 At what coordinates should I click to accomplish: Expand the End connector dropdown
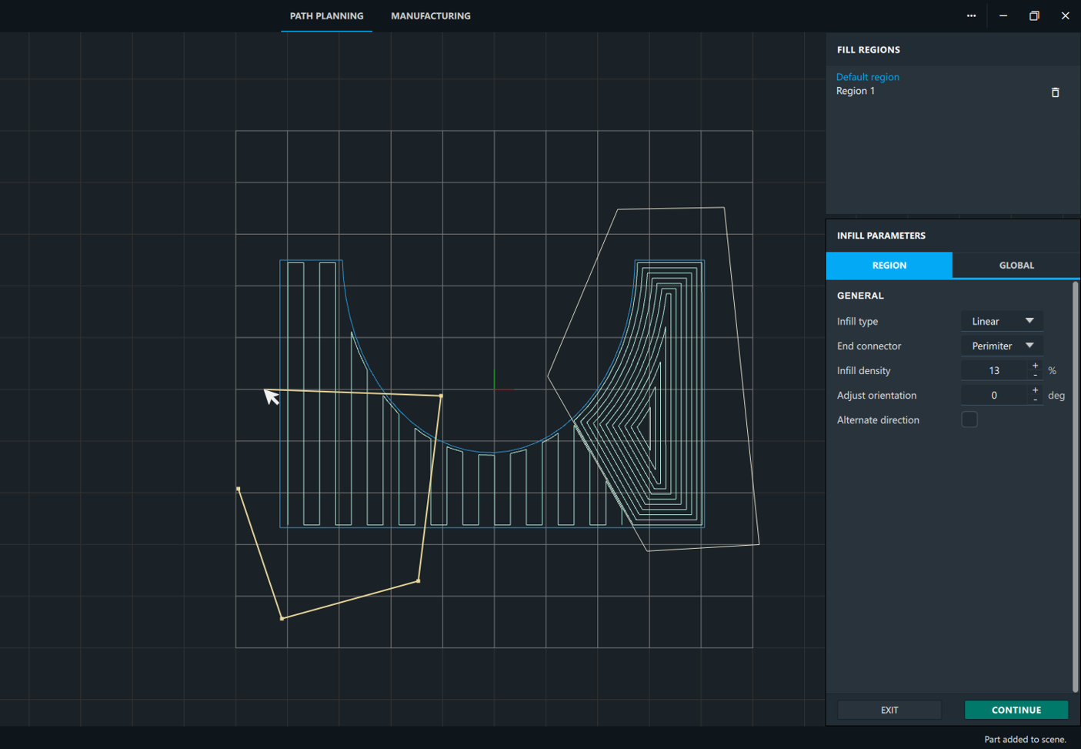1002,346
